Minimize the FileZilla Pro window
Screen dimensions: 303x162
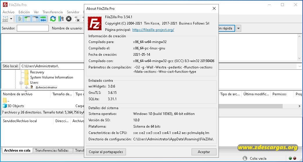point(269,5)
